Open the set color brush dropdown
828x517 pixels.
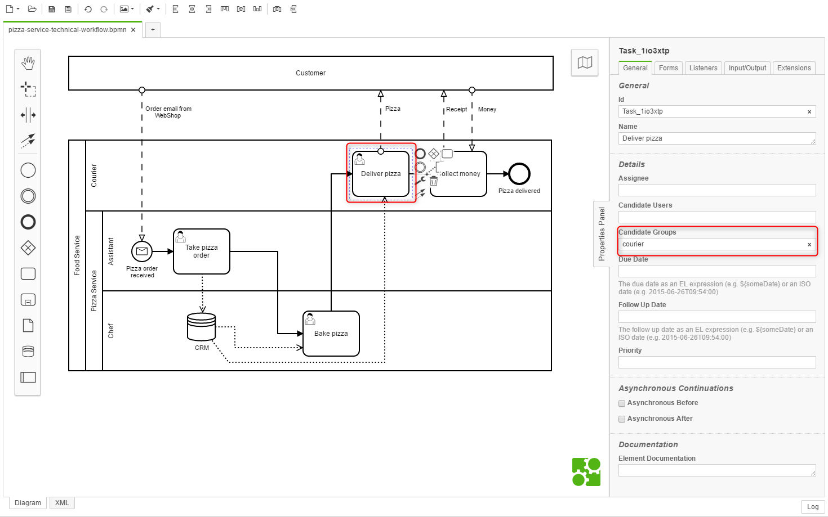(x=153, y=9)
